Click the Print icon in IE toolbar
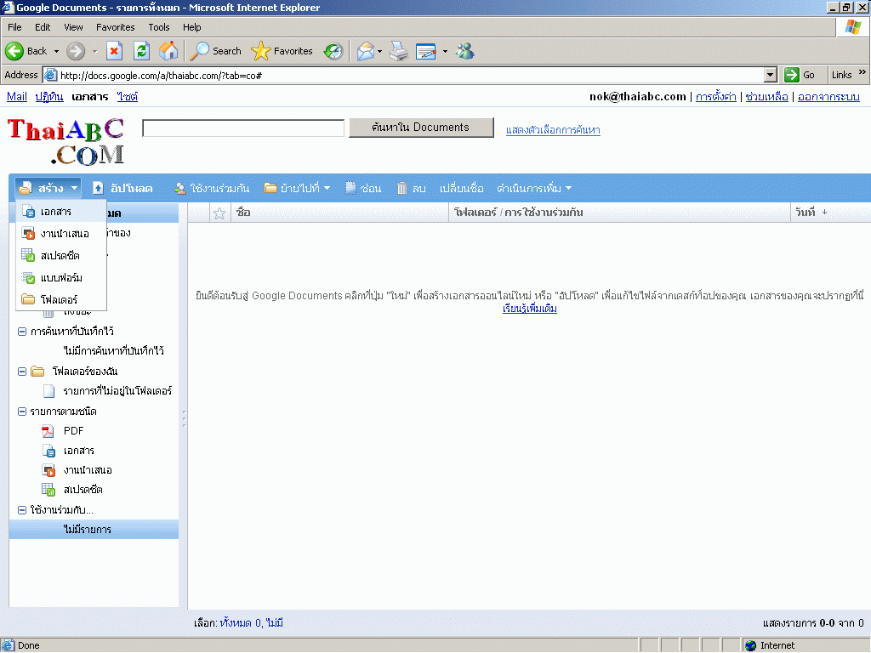Screen dimensions: 871x653 pos(399,51)
